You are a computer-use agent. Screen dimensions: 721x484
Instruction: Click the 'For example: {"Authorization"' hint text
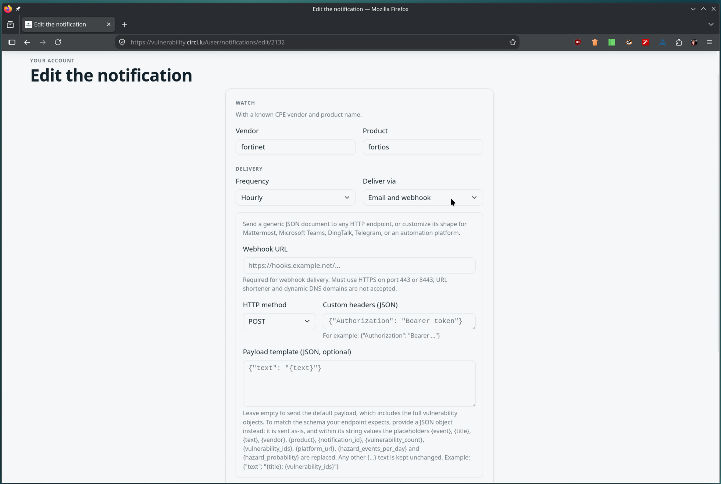[x=381, y=336]
